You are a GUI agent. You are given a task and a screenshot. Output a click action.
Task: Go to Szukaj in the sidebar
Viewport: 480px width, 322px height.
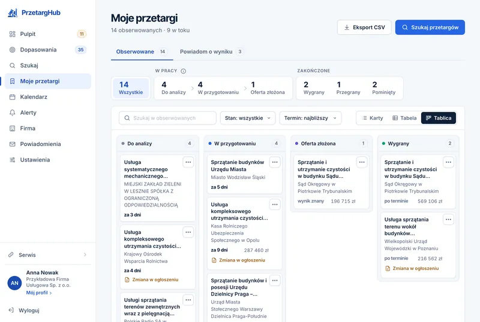[48, 65]
